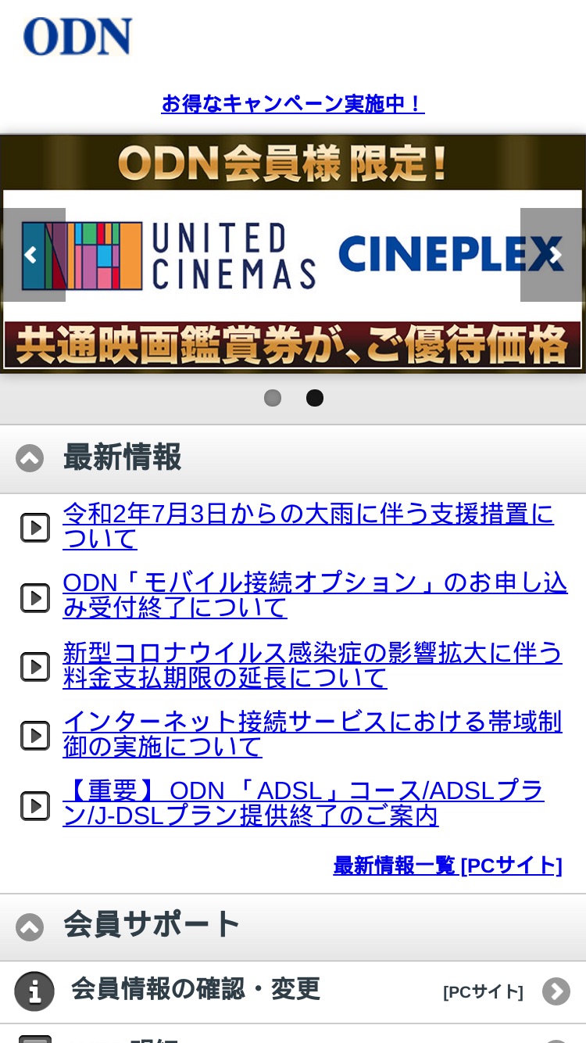Click play icon beside モバイル接続オプション news

[35, 598]
